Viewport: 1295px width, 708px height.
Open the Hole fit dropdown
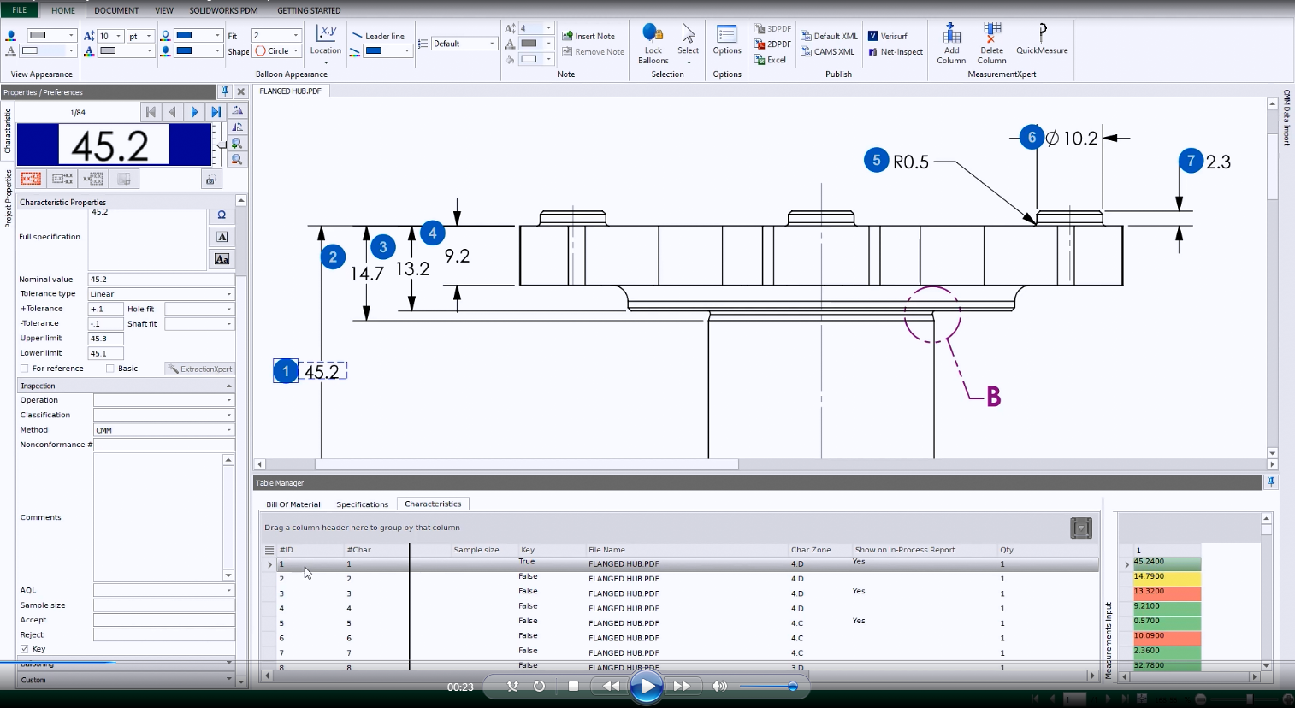pyautogui.click(x=198, y=309)
